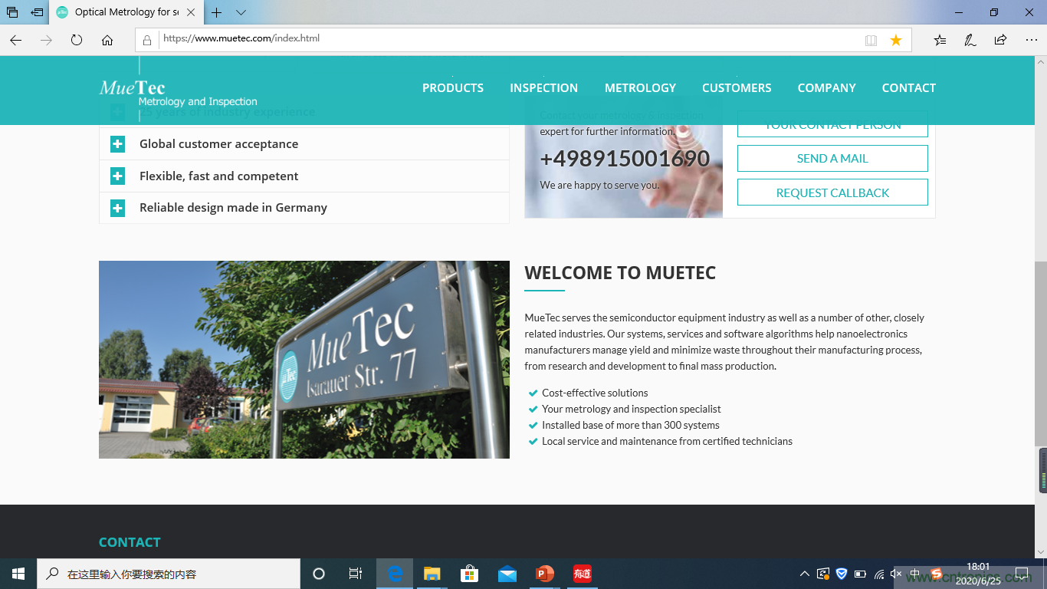Open the Favorites hub in Edge
This screenshot has height=589, width=1047.
940,39
